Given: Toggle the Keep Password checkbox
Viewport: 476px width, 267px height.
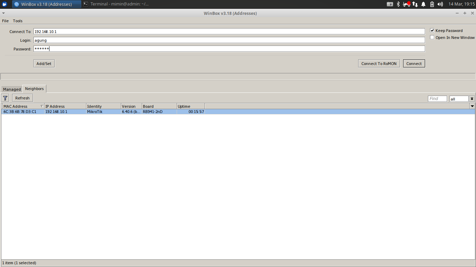Looking at the screenshot, I should point(432,31).
